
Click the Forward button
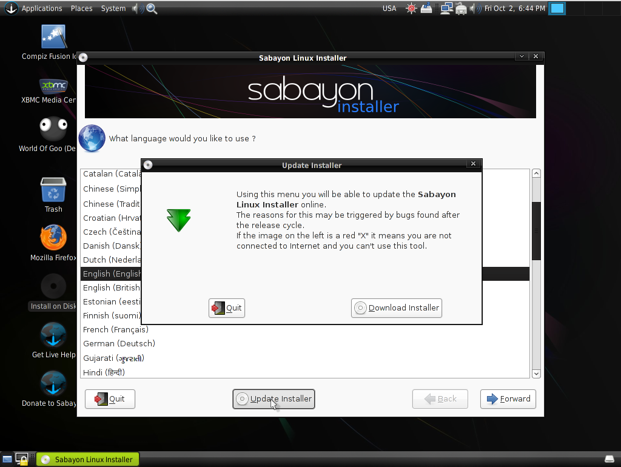click(x=508, y=399)
